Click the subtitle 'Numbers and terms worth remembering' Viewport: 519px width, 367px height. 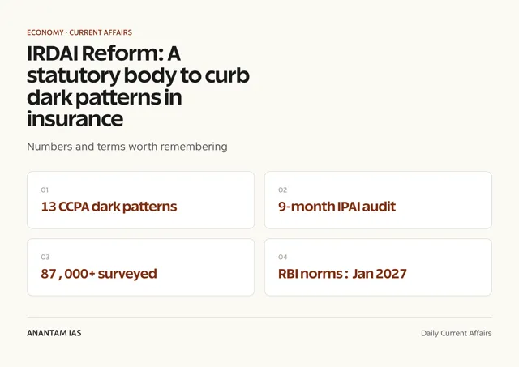pyautogui.click(x=127, y=147)
